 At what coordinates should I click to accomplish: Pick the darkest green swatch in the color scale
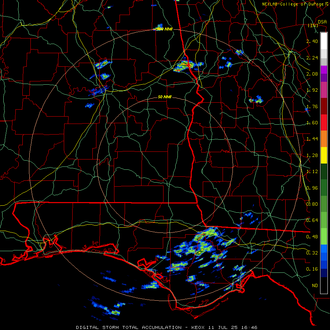(324, 172)
